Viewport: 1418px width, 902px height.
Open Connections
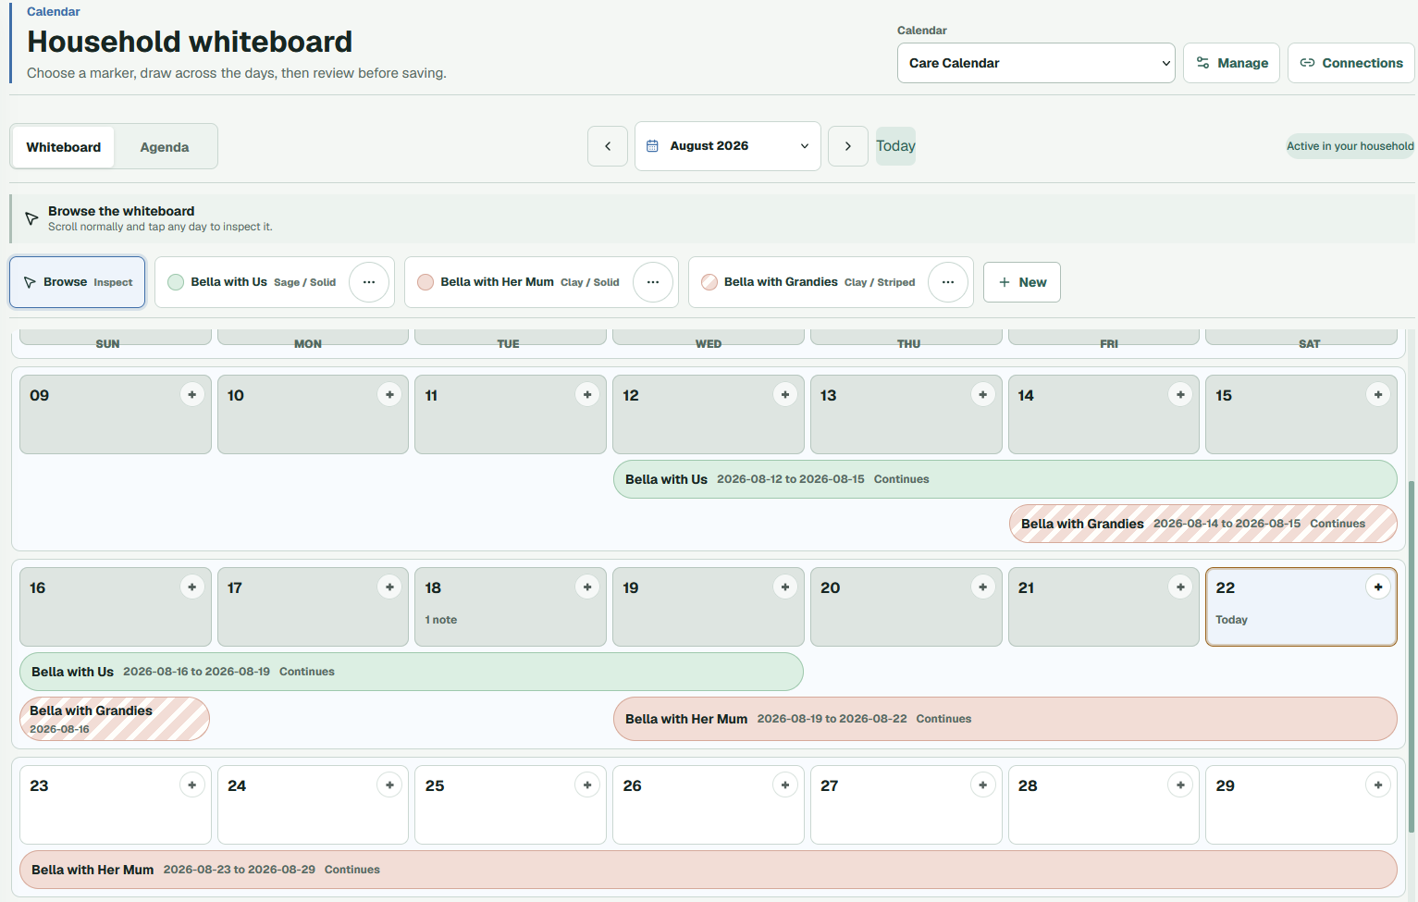1351,63
